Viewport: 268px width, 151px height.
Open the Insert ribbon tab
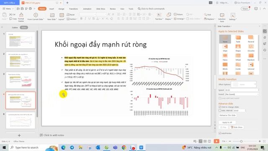pyautogui.click(x=52, y=9)
